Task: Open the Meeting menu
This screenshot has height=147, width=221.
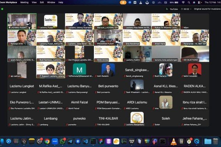Action: click(24, 2)
